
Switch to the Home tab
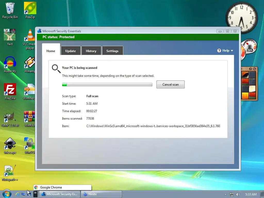(x=51, y=49)
